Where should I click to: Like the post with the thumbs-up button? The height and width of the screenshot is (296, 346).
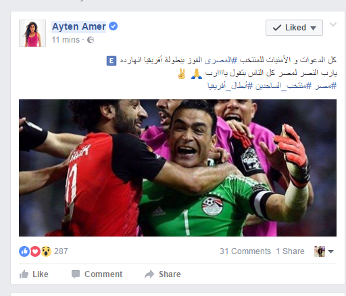coord(34,274)
